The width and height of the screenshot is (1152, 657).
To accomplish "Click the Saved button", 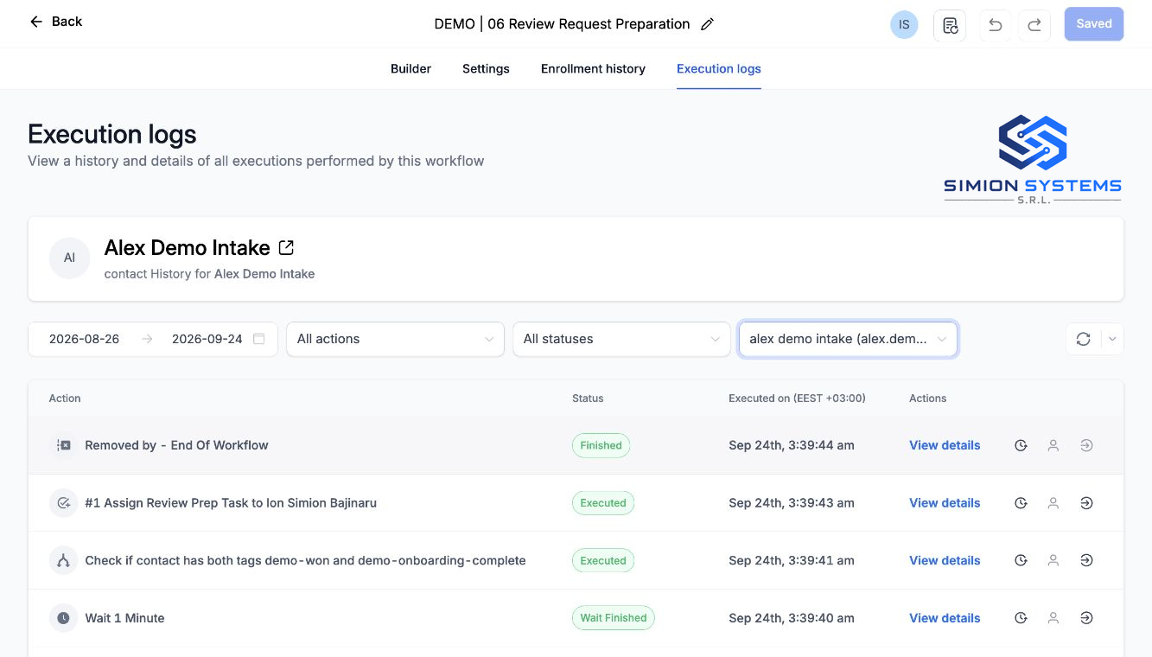I will (1094, 24).
